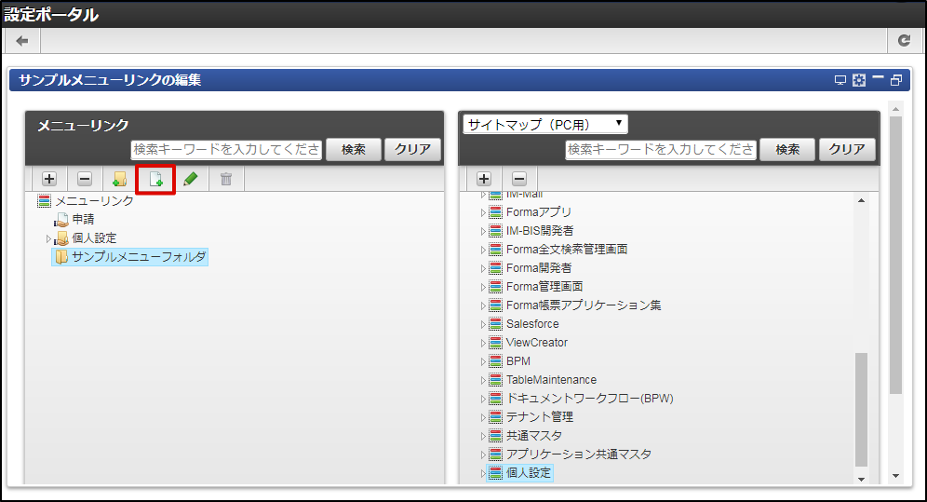This screenshot has height=502, width=927.
Task: Expand the Formaアプリ node
Action: click(483, 213)
